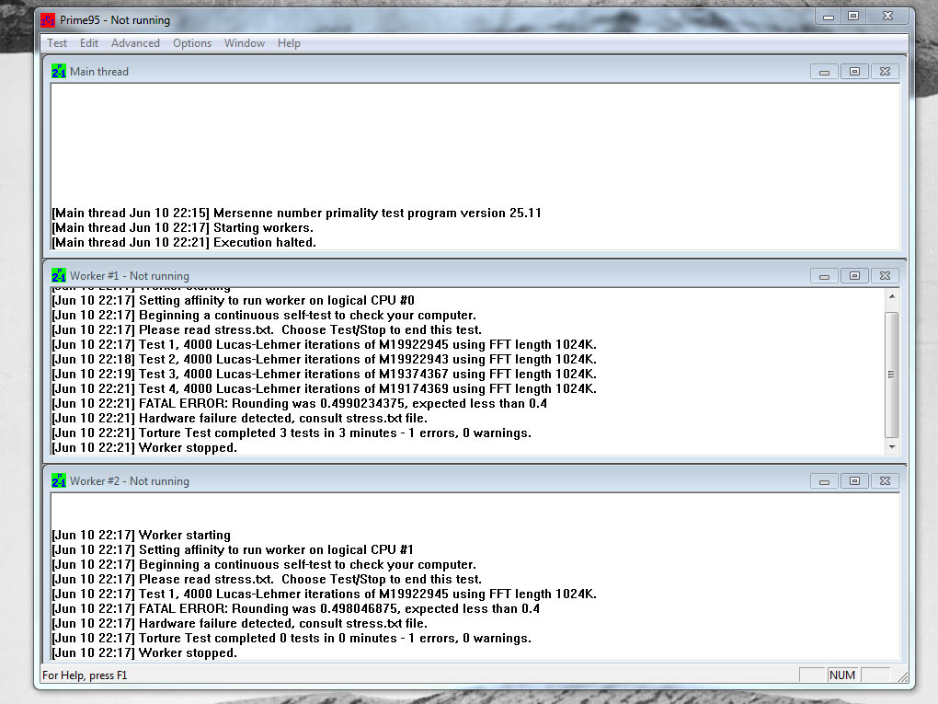Close the Worker #2 sub-window
Image resolution: width=938 pixels, height=704 pixels.
click(885, 481)
